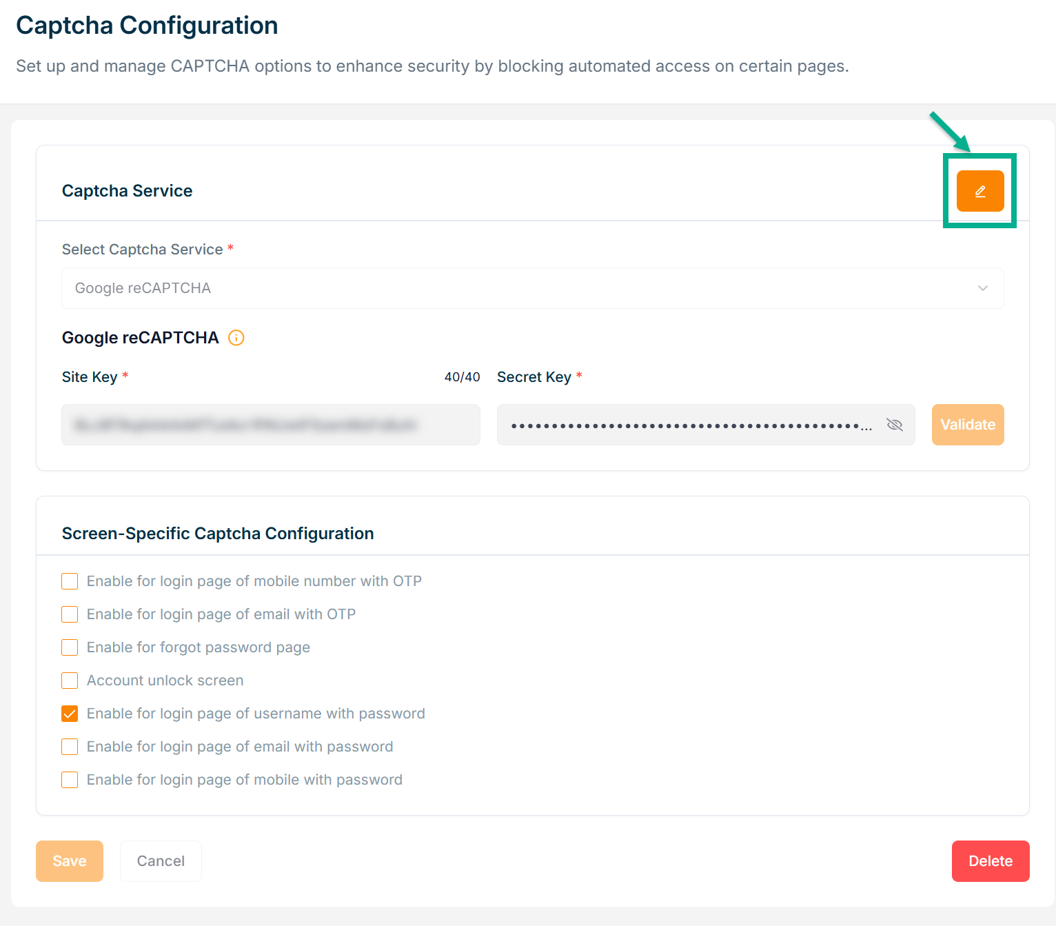
Task: Click into the Secret Key field
Action: click(689, 425)
